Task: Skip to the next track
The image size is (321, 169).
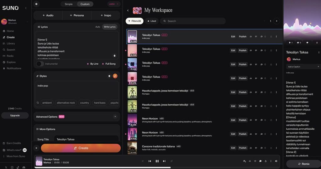Action: coord(164,161)
